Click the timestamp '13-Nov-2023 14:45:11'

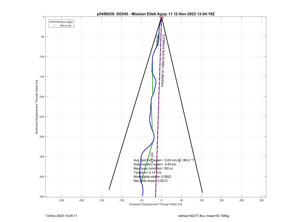click(61, 216)
